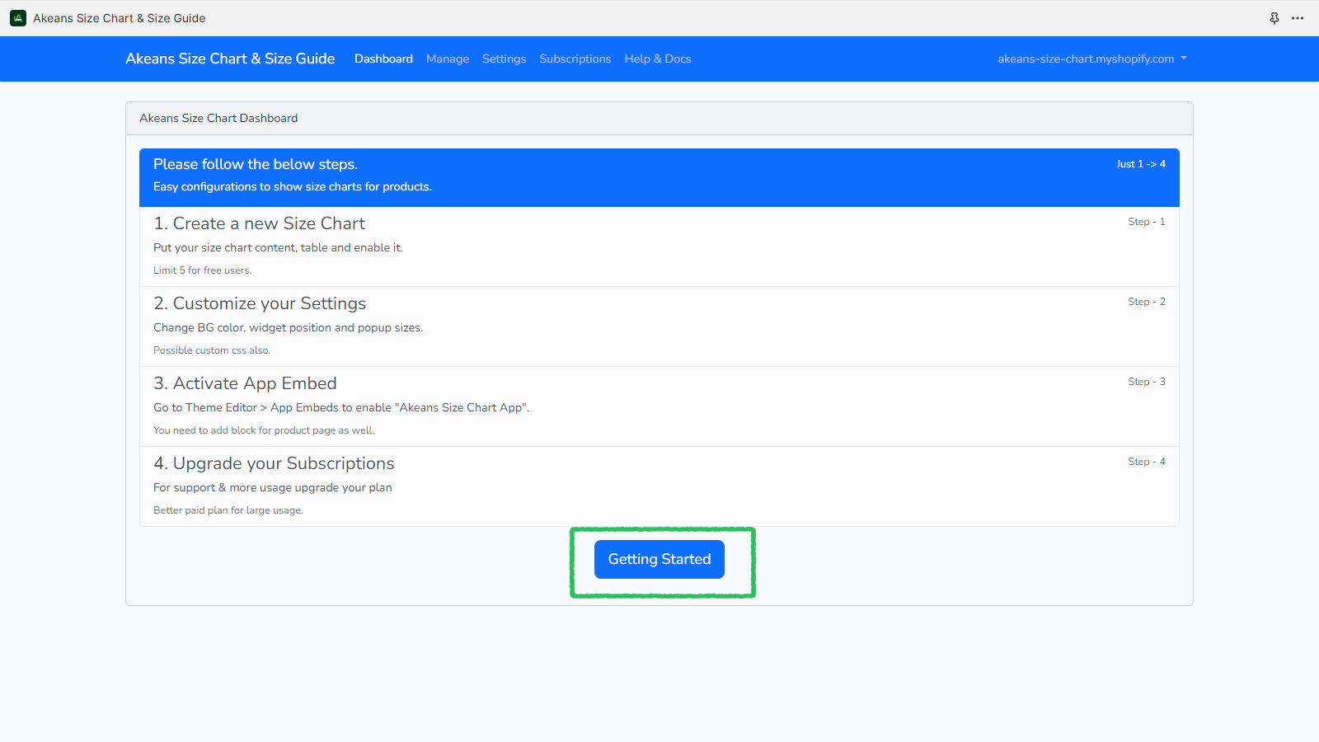Click the Just 1 -> 4 label

pyautogui.click(x=1141, y=164)
